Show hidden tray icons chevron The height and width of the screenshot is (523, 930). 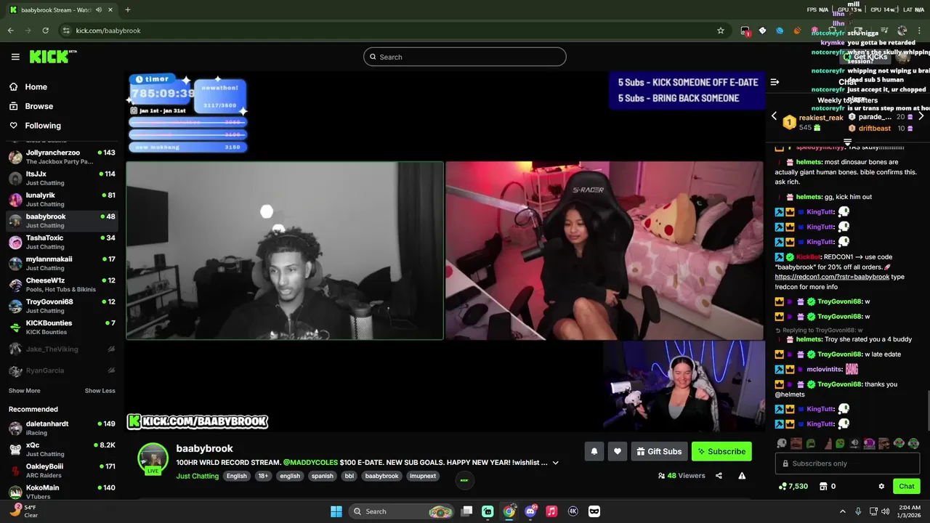(x=843, y=511)
